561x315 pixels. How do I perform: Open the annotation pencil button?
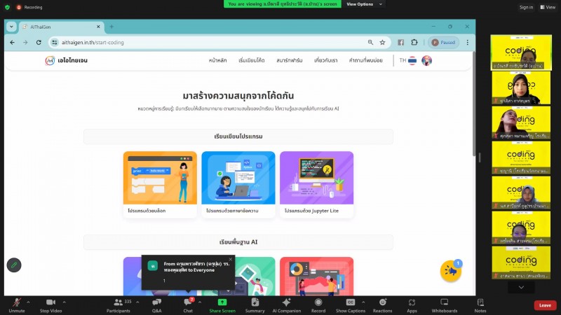click(x=14, y=265)
